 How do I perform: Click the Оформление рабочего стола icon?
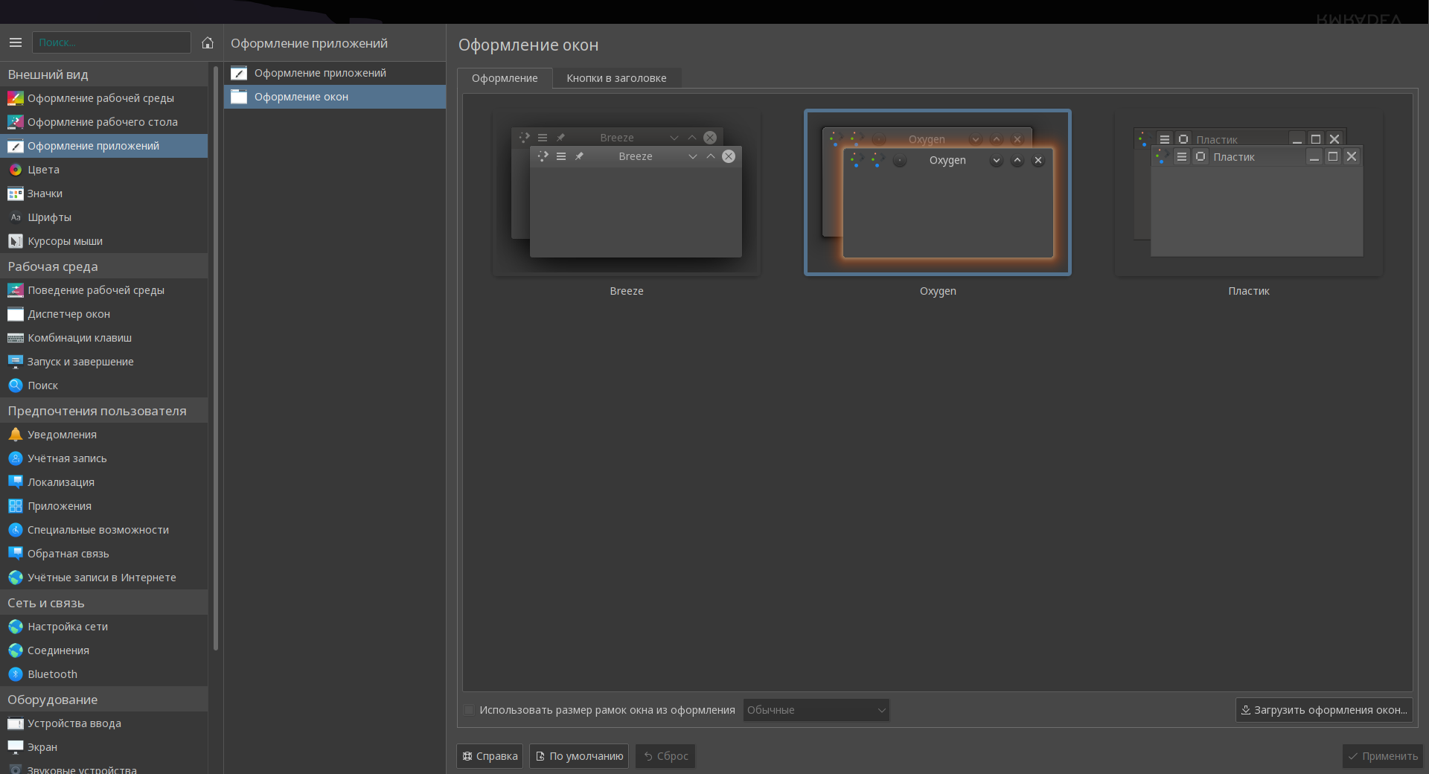[15, 122]
